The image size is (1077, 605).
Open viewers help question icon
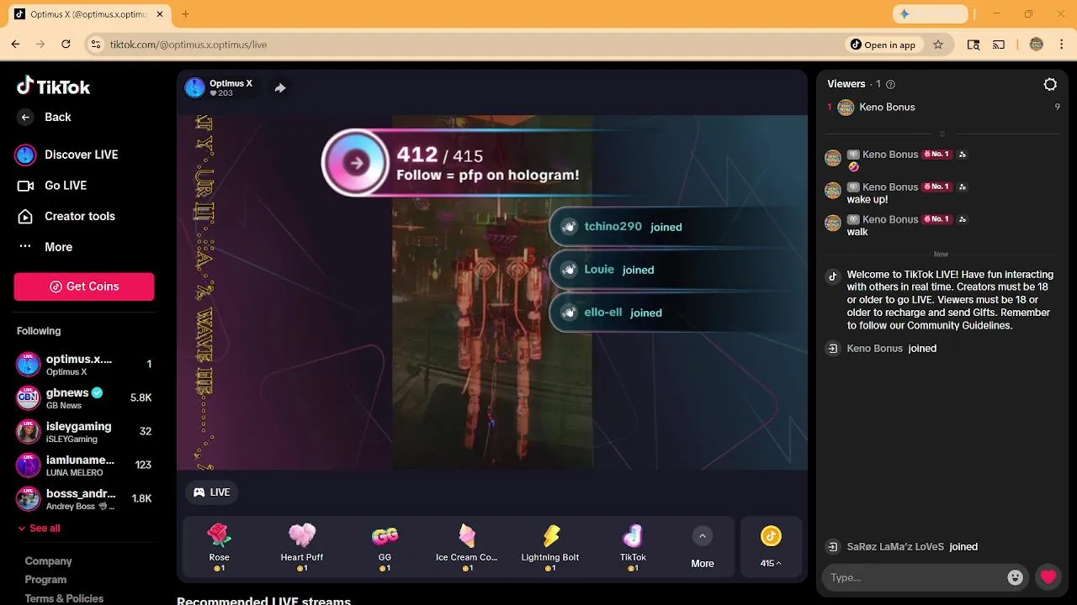click(891, 84)
